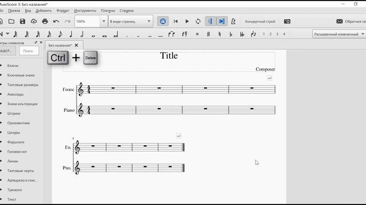Toggle MIDI input mode
Screen dimensions: 366x205
click(162, 22)
